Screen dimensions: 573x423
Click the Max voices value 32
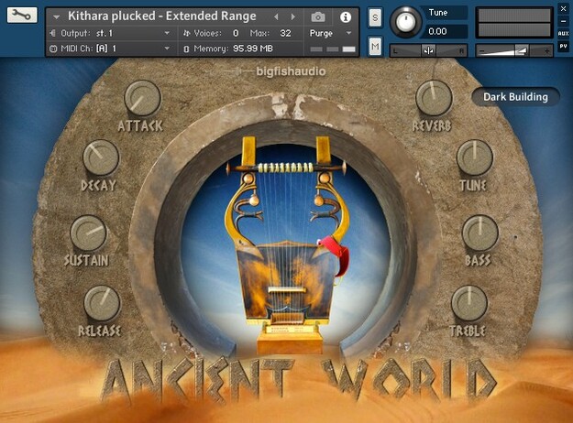coord(285,33)
